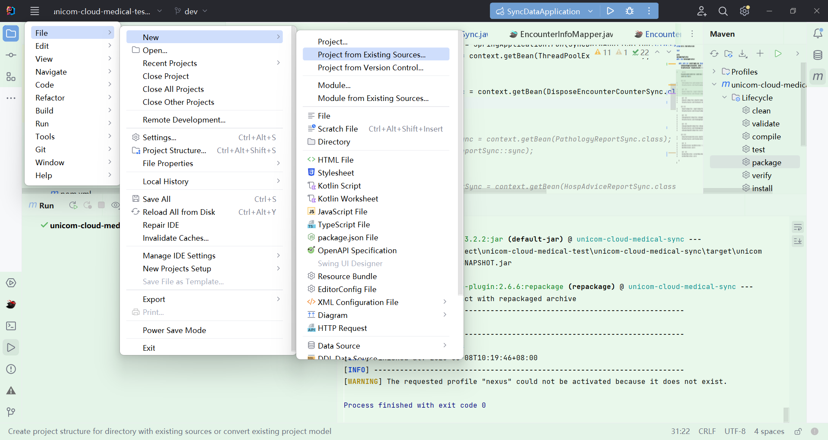Open the Commit tool window icon
The height and width of the screenshot is (440, 828).
tap(11, 55)
